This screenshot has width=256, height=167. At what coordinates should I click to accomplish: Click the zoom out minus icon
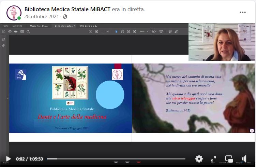click(129, 31)
